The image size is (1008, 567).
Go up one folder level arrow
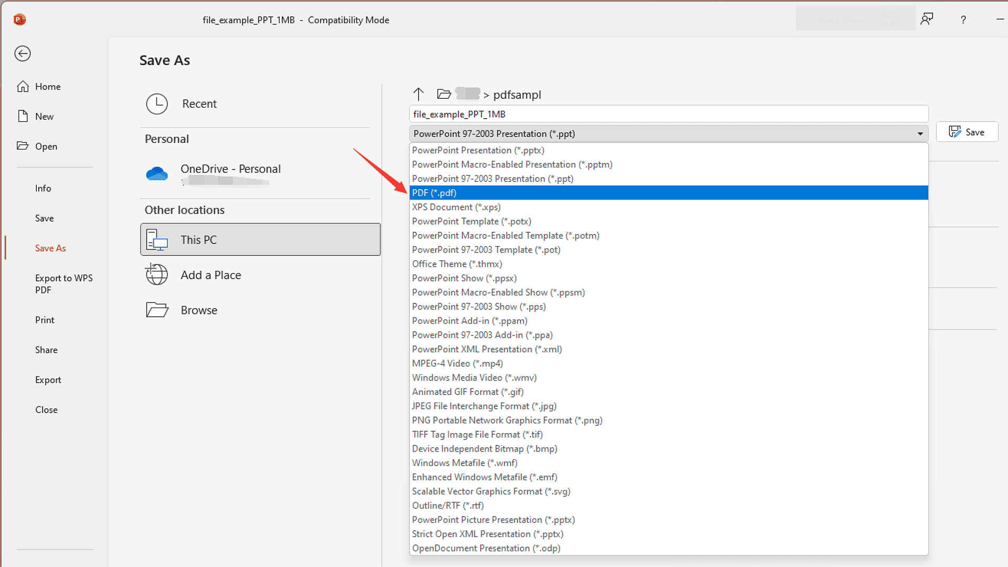418,94
